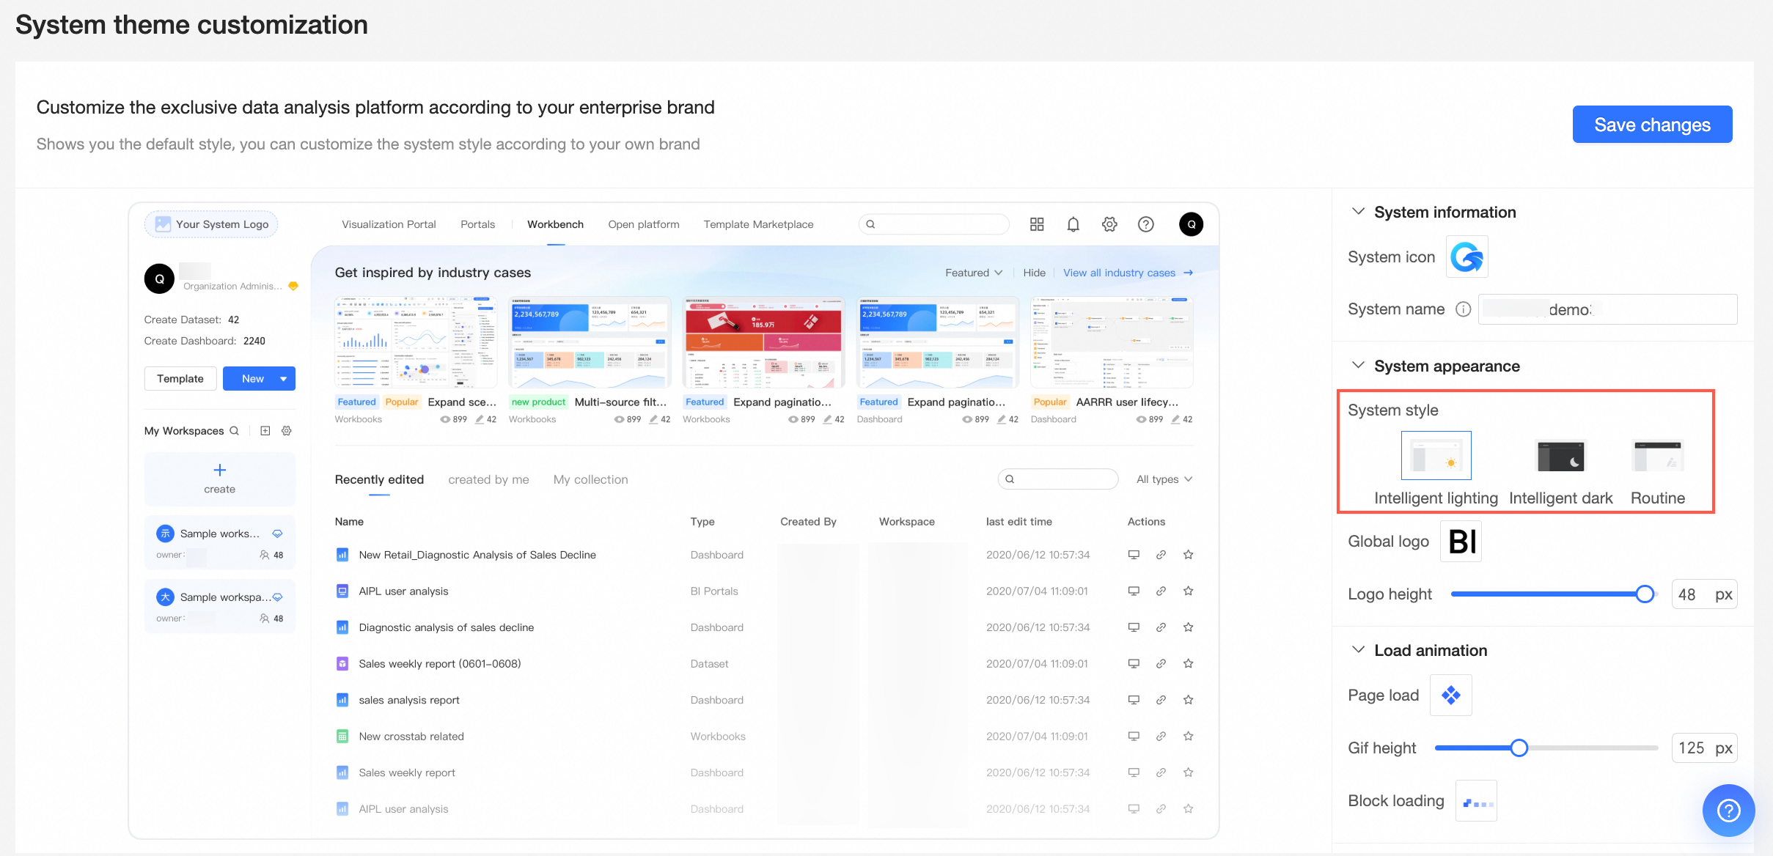
Task: Open the blue help bubble icon
Action: [1728, 810]
